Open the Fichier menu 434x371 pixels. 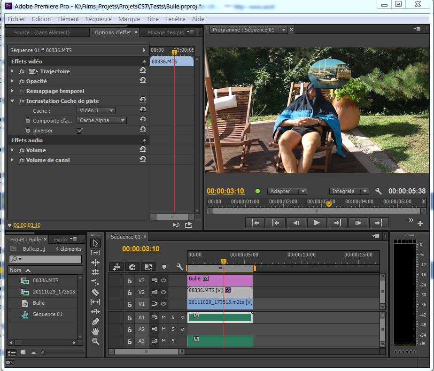click(x=16, y=19)
